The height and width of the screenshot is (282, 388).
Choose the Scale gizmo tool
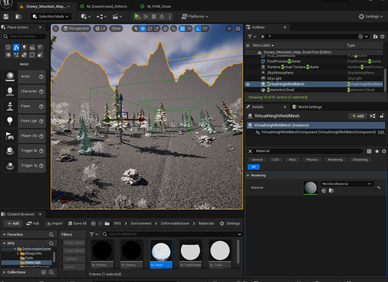(x=157, y=29)
